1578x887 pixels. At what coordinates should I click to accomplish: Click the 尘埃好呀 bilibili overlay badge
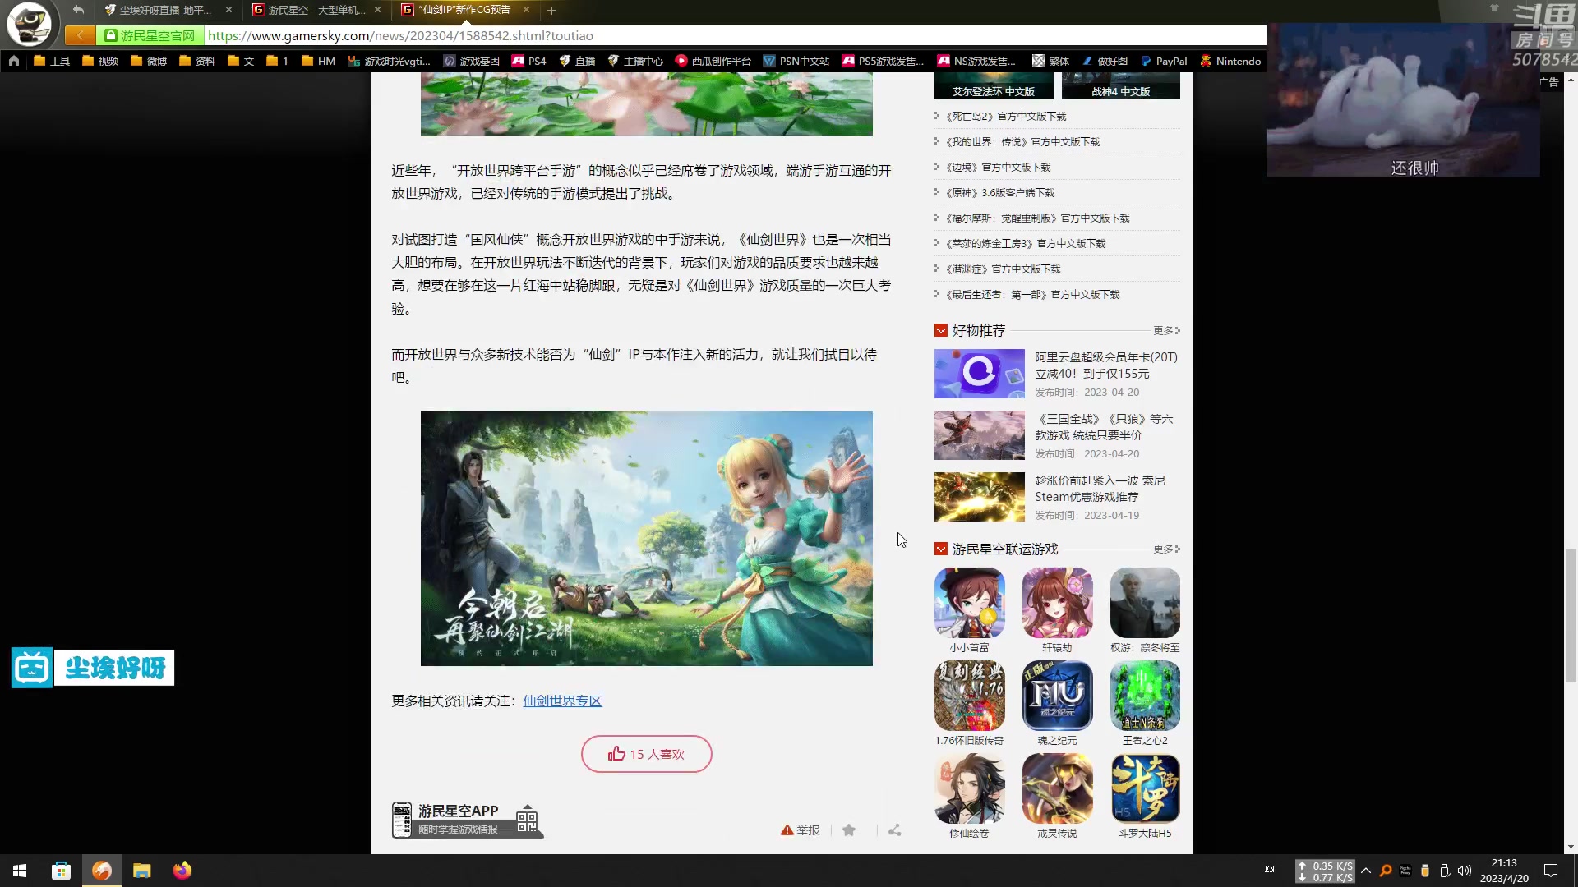[93, 668]
